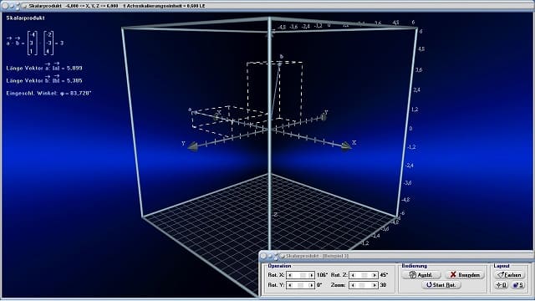Open the Farben color settings
The height and width of the screenshot is (301, 535).
509,275
